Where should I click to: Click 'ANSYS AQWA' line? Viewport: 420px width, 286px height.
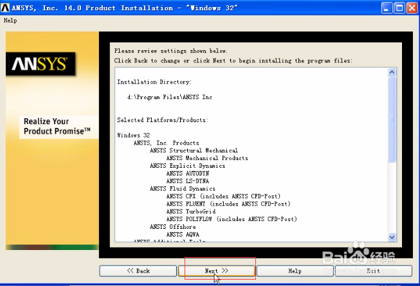pyautogui.click(x=183, y=235)
